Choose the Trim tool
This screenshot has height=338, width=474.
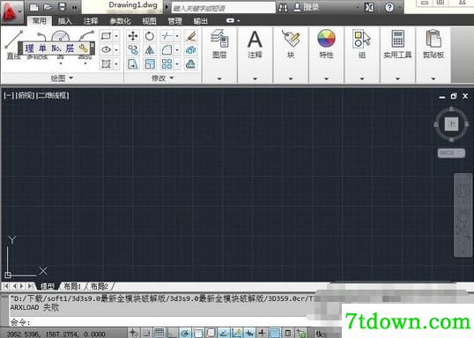point(167,36)
